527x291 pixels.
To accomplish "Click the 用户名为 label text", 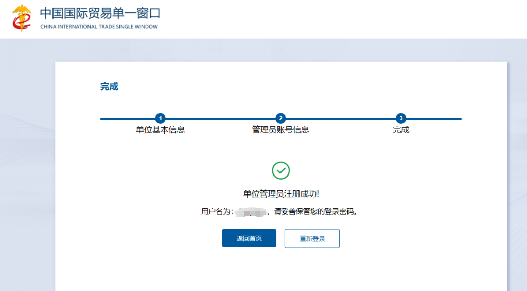I will pos(217,211).
